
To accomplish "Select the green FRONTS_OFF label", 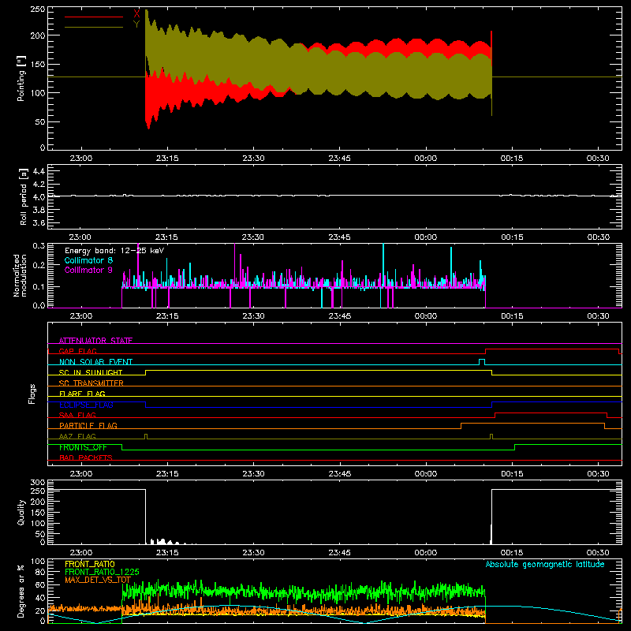I will (x=83, y=447).
